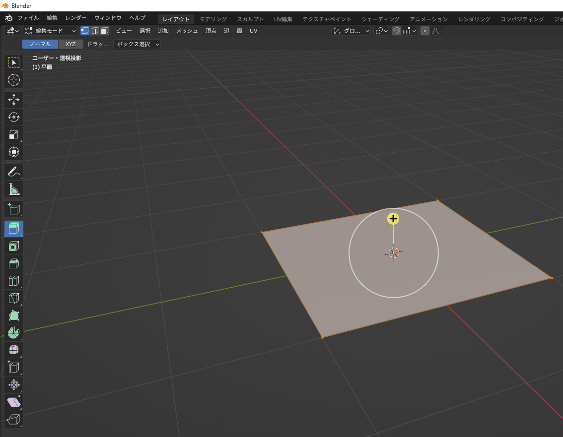563x437 pixels.
Task: Toggle proportional editing
Action: [425, 31]
